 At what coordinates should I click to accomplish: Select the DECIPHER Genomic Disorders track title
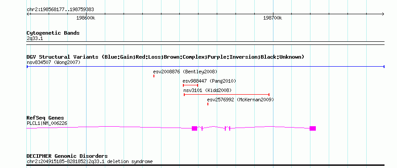point(67,156)
